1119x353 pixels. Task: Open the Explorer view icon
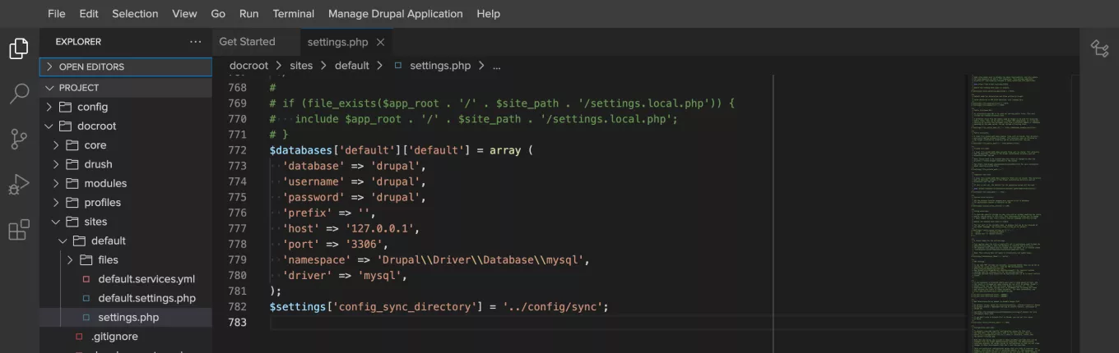pos(19,48)
